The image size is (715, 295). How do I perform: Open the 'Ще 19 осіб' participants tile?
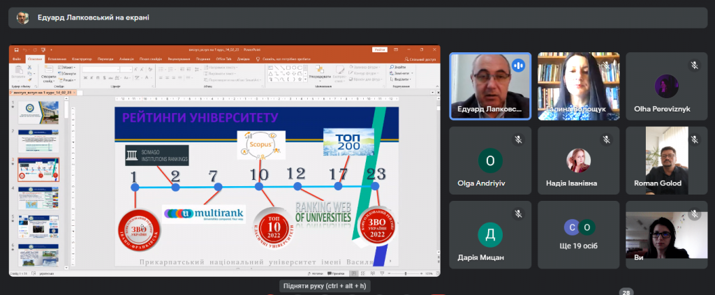point(579,234)
